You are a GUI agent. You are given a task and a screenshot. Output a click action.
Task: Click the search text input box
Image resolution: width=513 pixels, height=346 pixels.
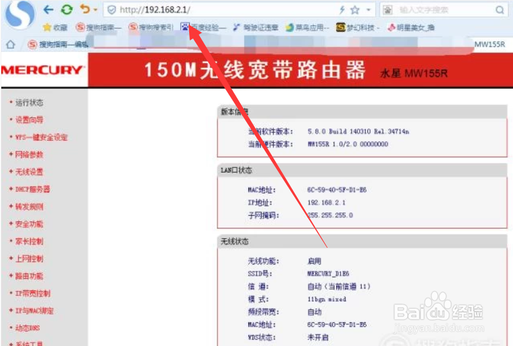[x=443, y=10]
